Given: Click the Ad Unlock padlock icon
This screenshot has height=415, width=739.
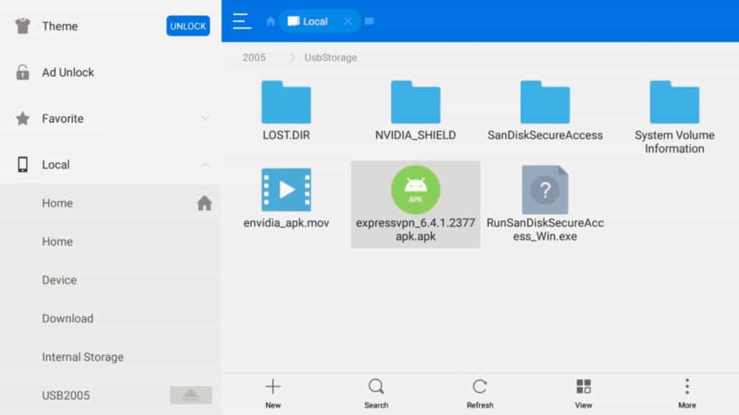Looking at the screenshot, I should point(22,72).
